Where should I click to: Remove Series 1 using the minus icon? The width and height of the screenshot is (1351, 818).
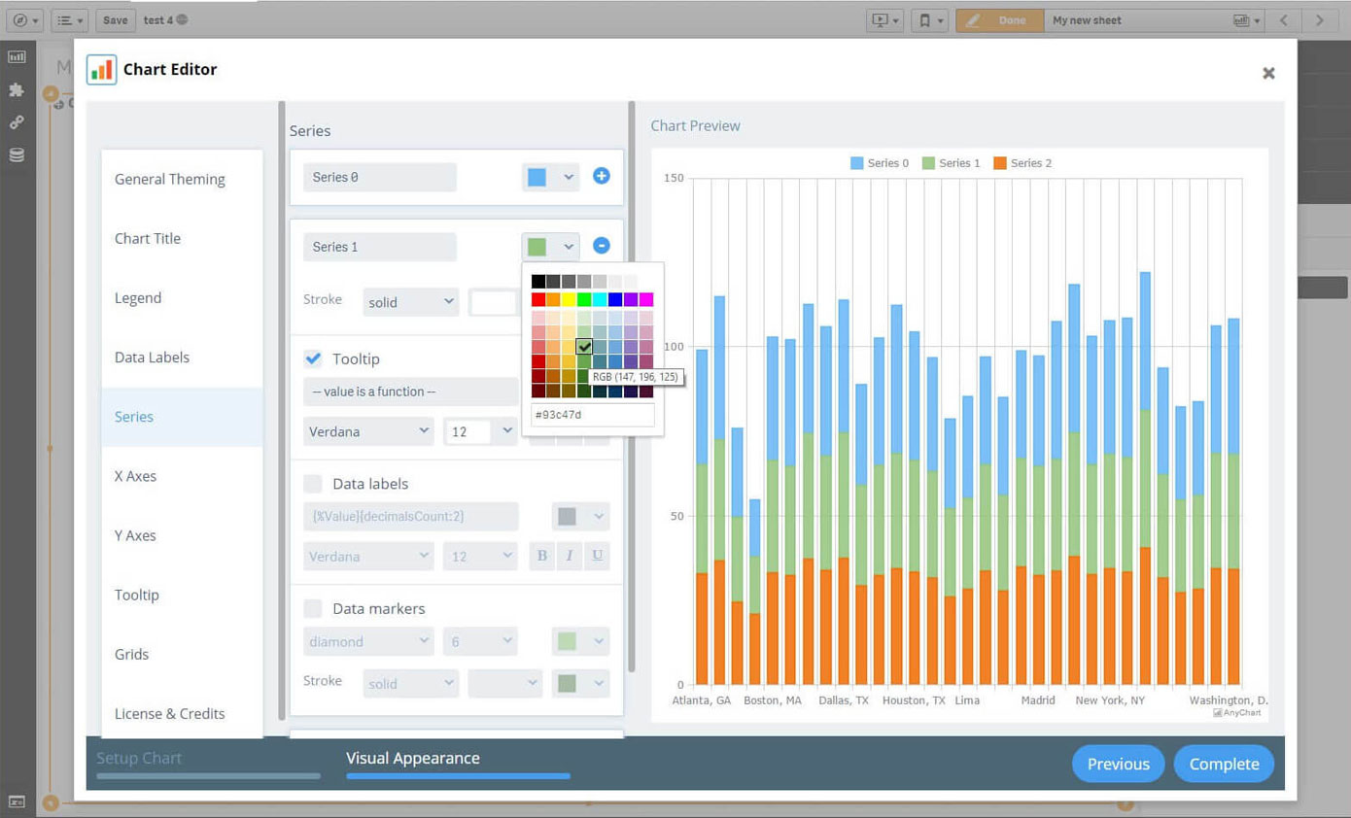pyautogui.click(x=601, y=245)
